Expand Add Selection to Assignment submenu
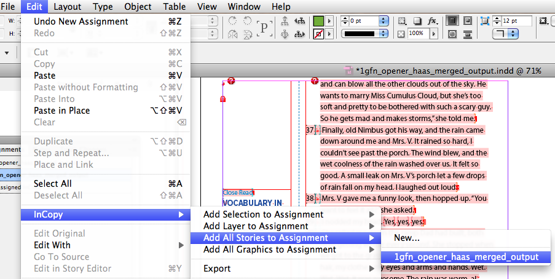 tap(372, 214)
